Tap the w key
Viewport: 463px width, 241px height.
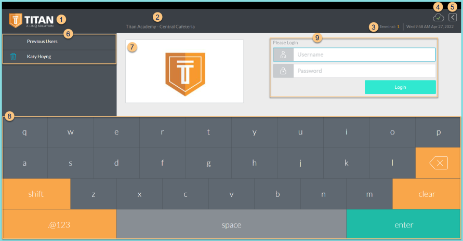click(x=71, y=132)
